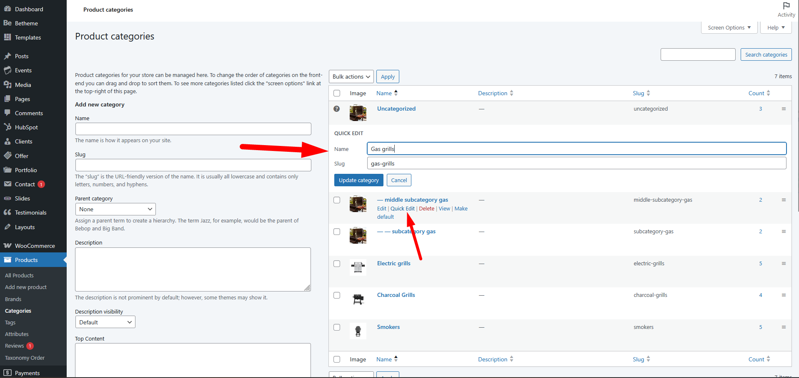The image size is (799, 378).
Task: Click the help question mark icon beside Uncategorized
Action: 337,109
